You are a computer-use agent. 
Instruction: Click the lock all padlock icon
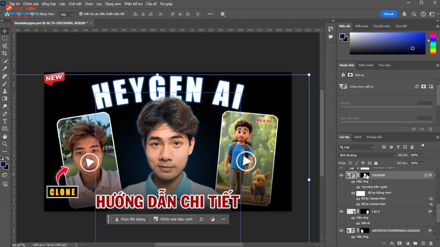coord(375,163)
